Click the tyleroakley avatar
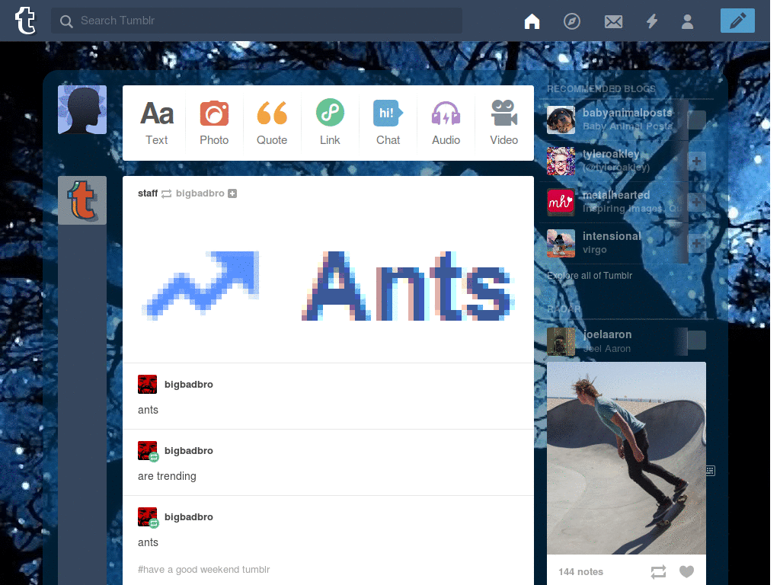 [x=561, y=161]
